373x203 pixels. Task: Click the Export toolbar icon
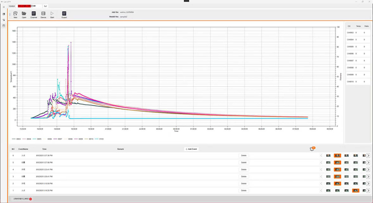tap(64, 14)
